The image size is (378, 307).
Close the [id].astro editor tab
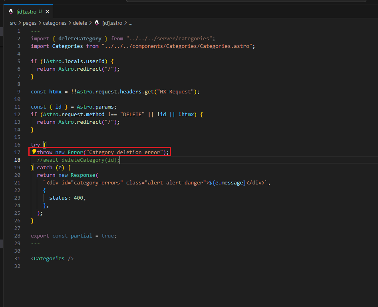pos(48,12)
